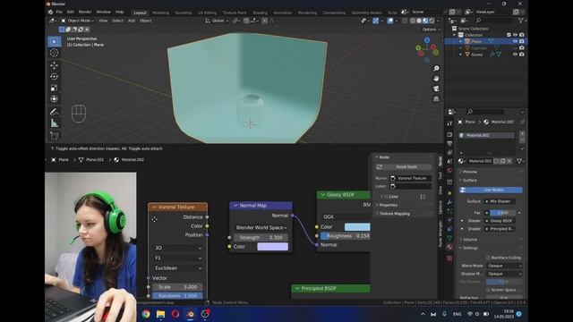
Task: Expand the Preview panel in material properties
Action: click(x=469, y=172)
